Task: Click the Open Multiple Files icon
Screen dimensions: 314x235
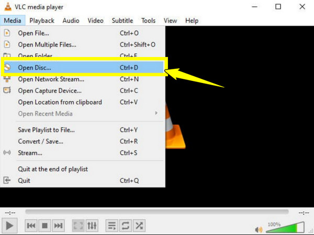Action: 7,44
